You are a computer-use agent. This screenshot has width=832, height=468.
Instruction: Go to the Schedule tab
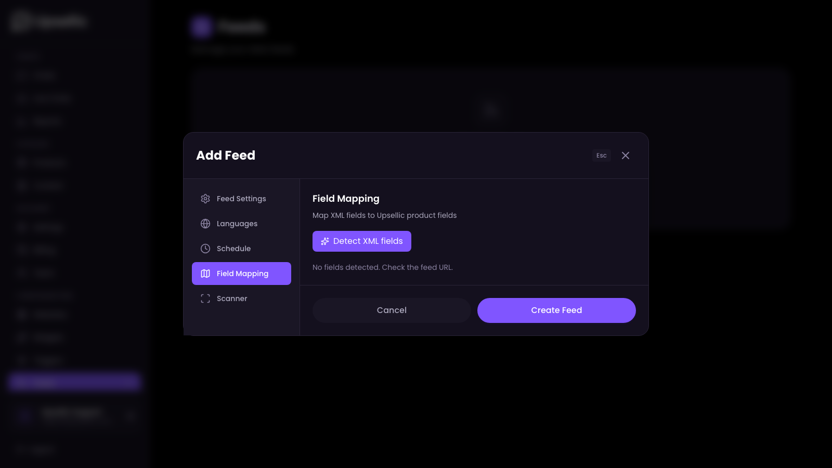[x=233, y=249]
